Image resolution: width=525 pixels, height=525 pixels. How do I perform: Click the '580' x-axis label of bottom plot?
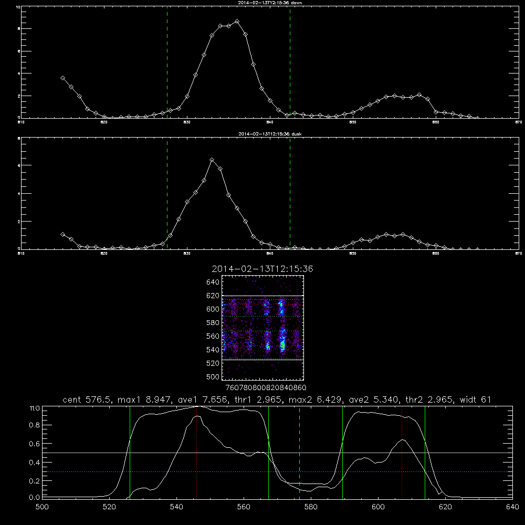click(311, 507)
